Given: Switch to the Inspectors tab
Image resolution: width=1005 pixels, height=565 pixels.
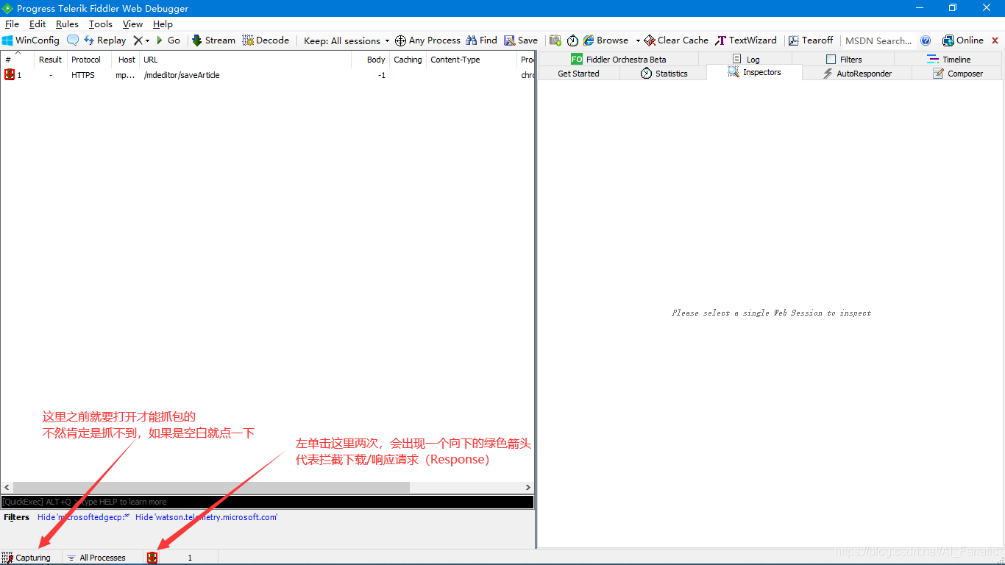Looking at the screenshot, I should click(754, 72).
